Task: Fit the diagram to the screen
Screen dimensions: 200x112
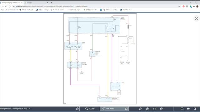Action: click(x=154, y=109)
